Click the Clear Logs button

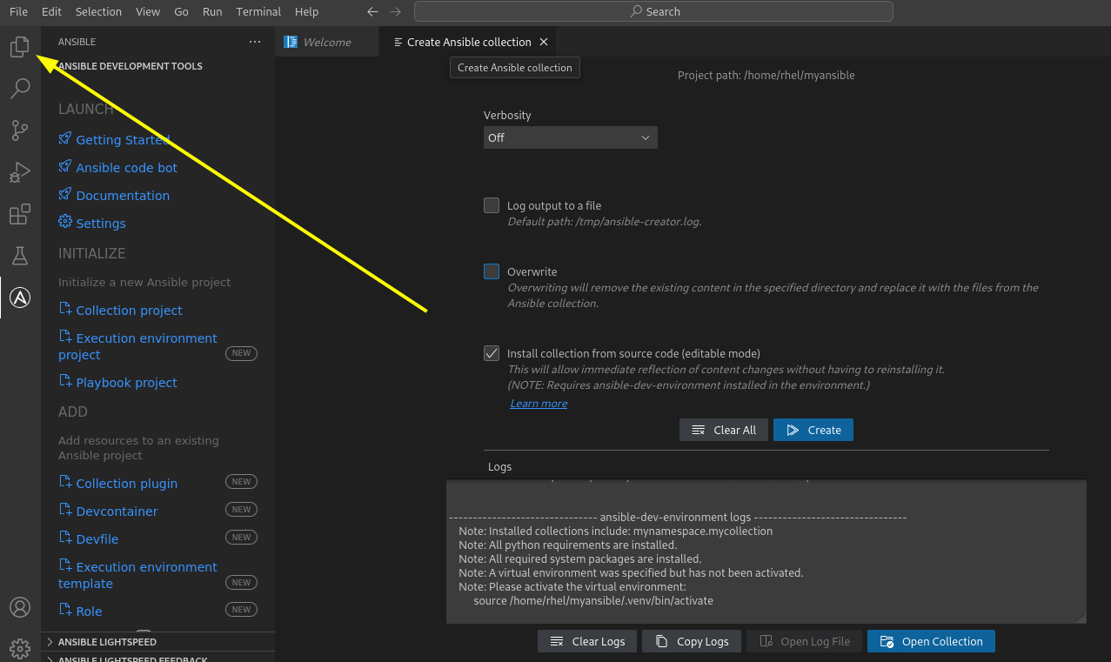click(587, 641)
